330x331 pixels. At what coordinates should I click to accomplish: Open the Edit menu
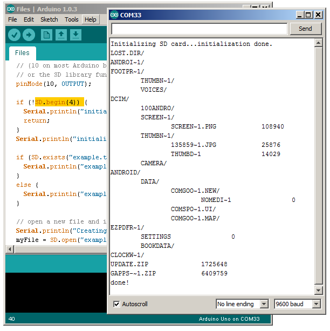(29, 19)
